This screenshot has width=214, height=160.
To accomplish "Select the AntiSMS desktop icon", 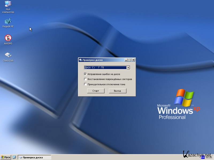I will (8, 38).
